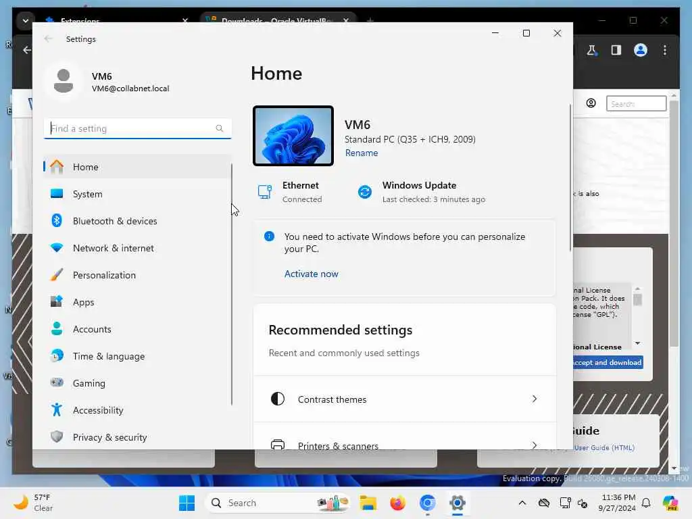692x519 pixels.
Task: Open Personalization settings category
Action: 137,275
